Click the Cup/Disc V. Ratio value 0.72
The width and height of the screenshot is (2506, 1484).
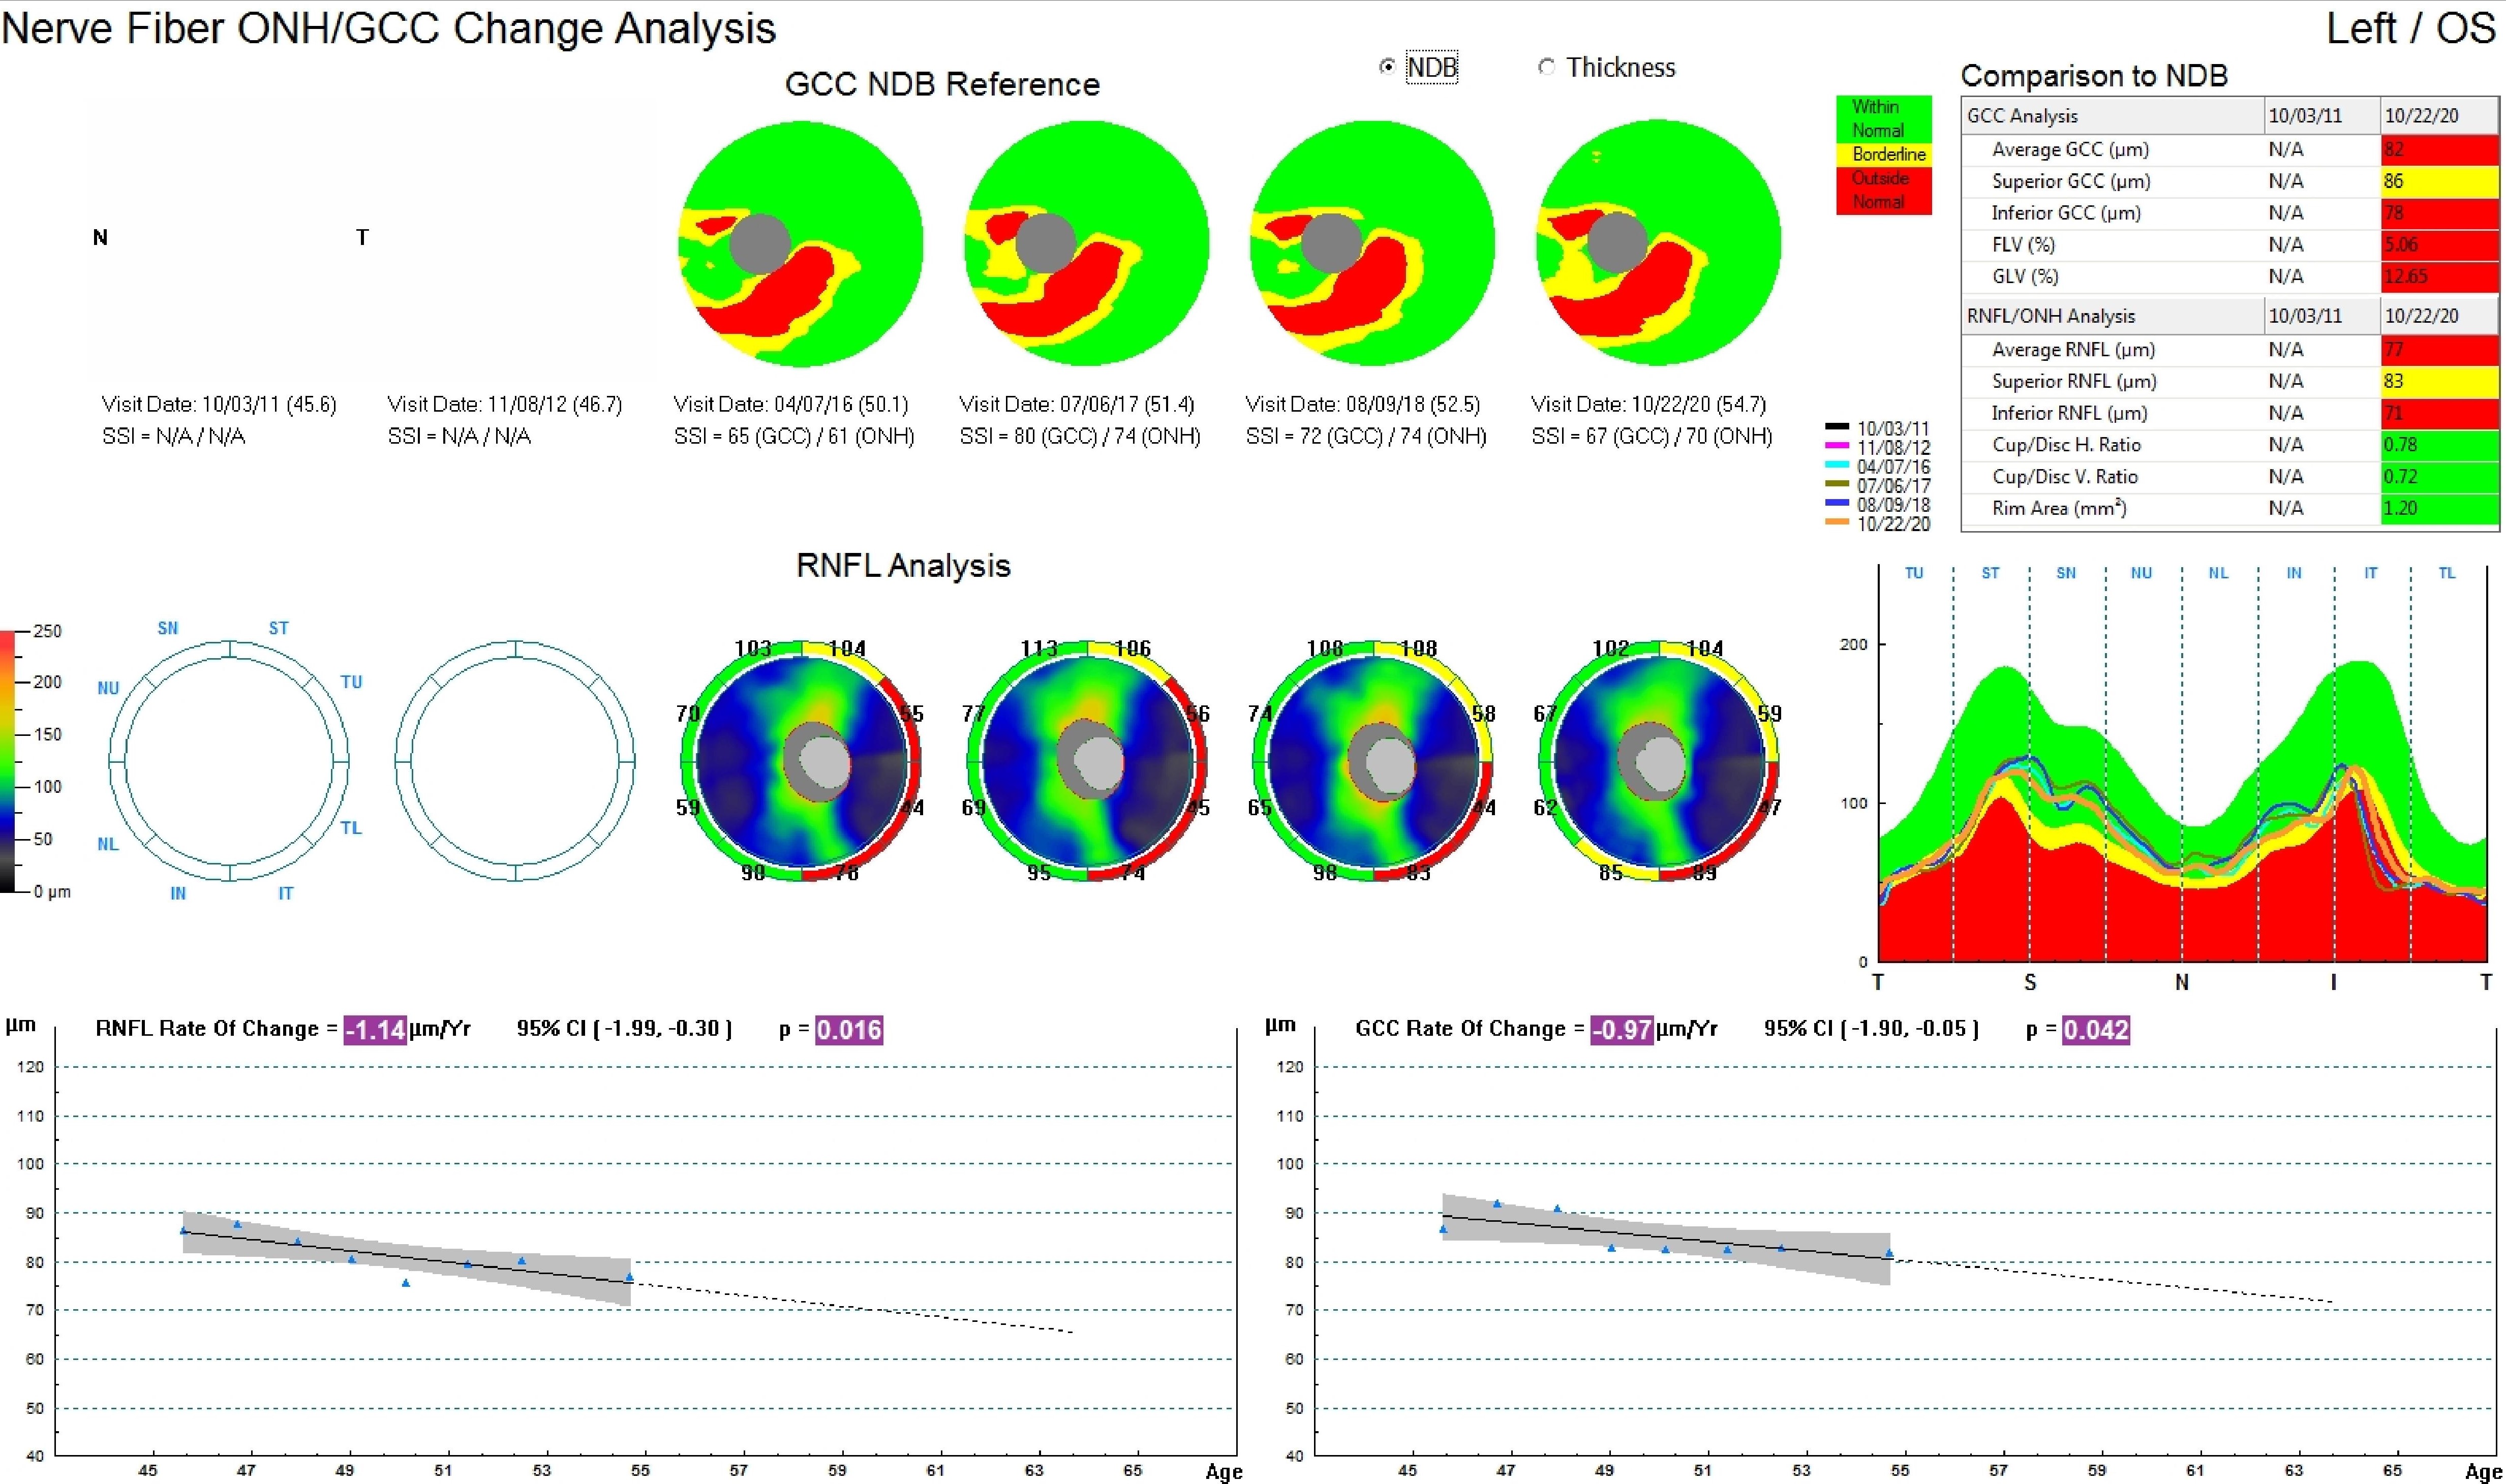pyautogui.click(x=2439, y=477)
